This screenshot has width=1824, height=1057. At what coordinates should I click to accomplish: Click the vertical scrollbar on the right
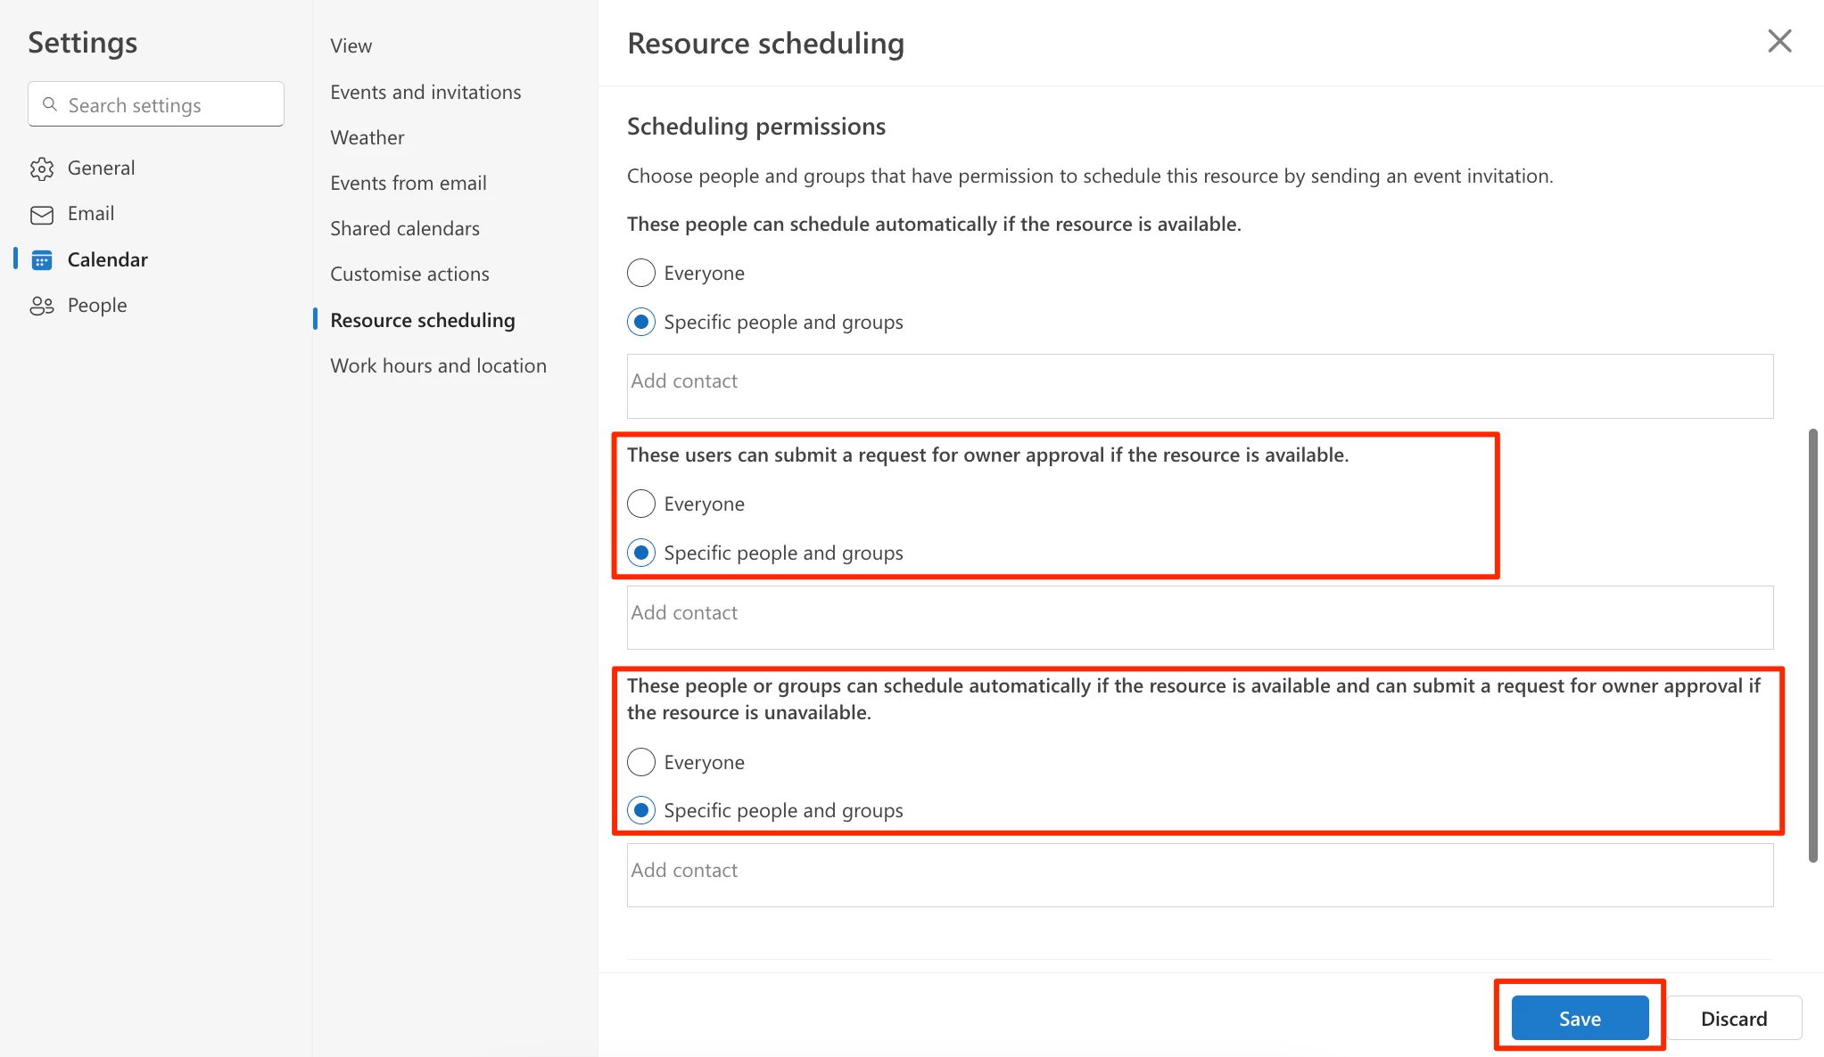pyautogui.click(x=1812, y=645)
